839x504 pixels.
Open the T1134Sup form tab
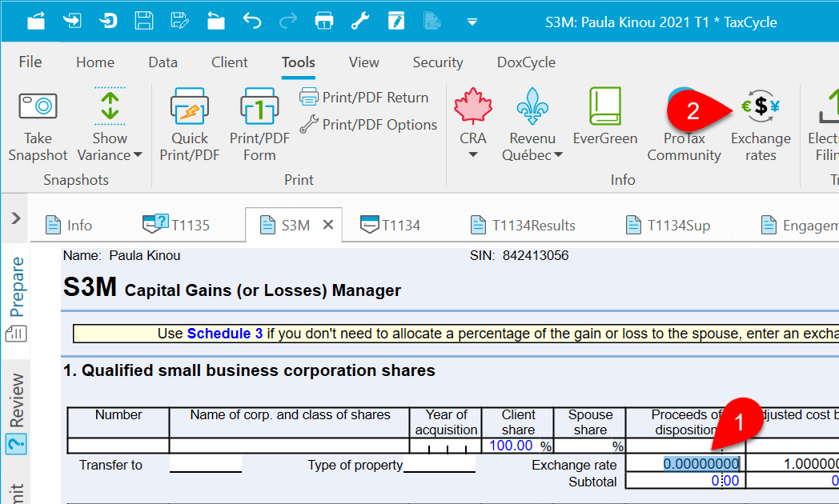(668, 225)
